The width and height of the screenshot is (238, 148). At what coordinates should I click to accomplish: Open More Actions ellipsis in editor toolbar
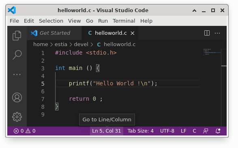217,33
